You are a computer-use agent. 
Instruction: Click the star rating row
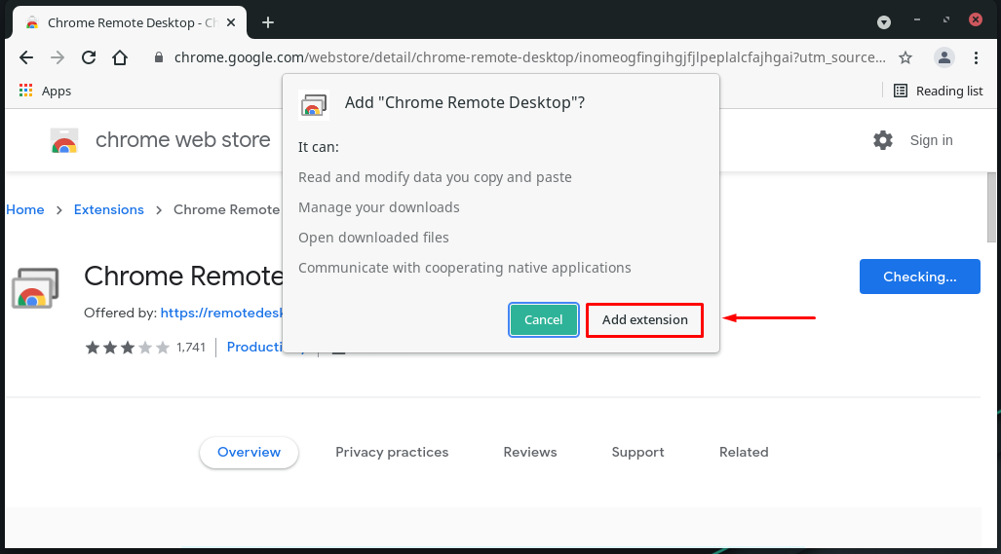coord(128,348)
